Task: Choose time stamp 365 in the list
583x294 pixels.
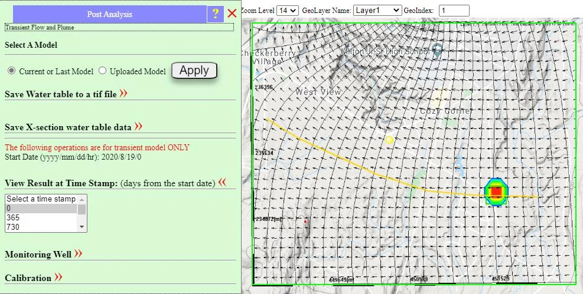Action: (41, 217)
